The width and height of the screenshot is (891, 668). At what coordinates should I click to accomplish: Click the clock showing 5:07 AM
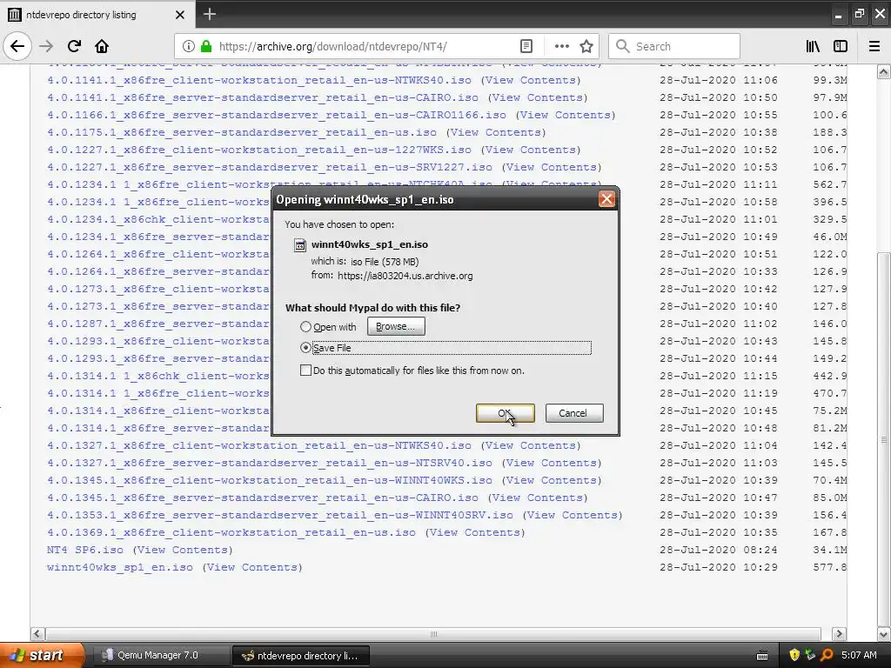pos(859,655)
